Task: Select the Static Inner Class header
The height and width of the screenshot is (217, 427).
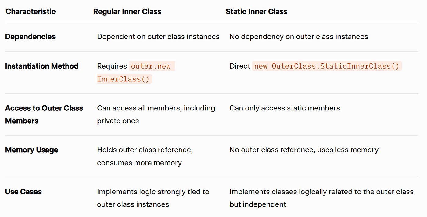Action: 257,12
